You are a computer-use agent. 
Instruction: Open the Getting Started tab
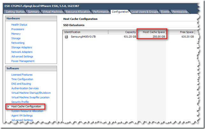click(16, 12)
